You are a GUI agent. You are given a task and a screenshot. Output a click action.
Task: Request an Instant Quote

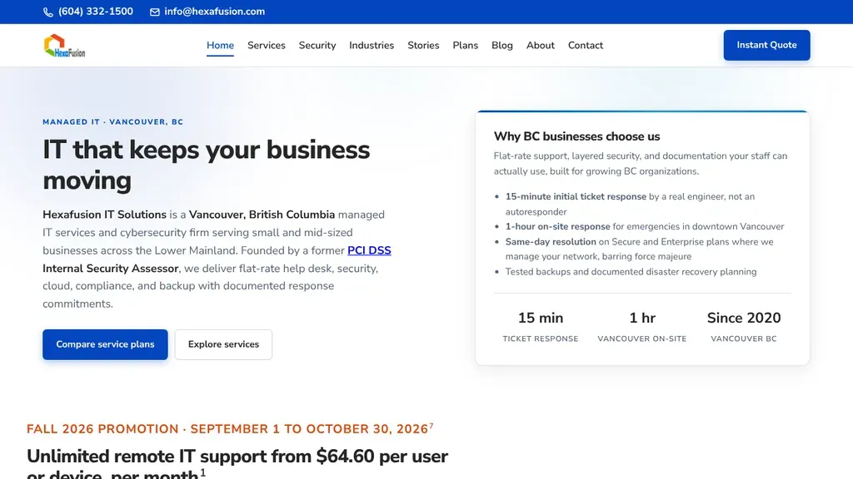[766, 45]
